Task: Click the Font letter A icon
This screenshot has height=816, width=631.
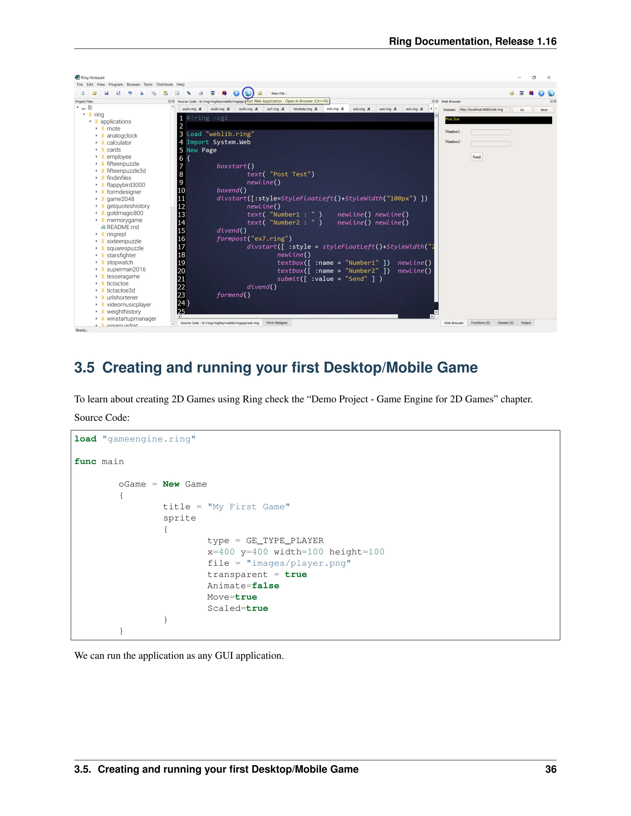Action: pos(177,93)
